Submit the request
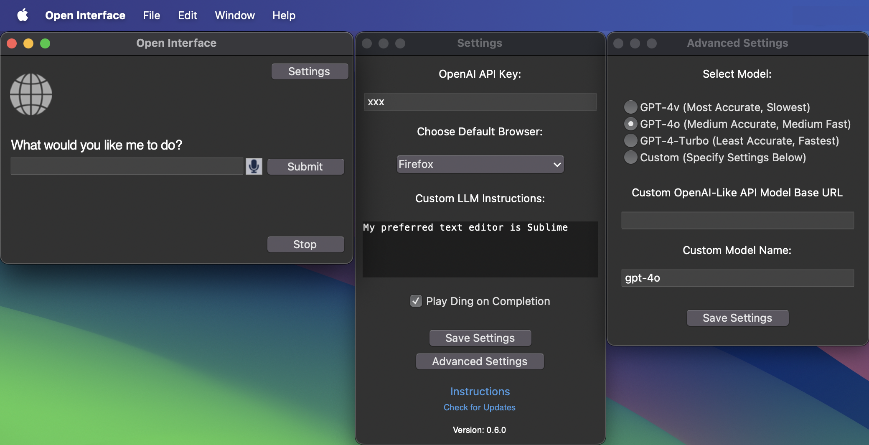Image resolution: width=869 pixels, height=445 pixels. [305, 167]
